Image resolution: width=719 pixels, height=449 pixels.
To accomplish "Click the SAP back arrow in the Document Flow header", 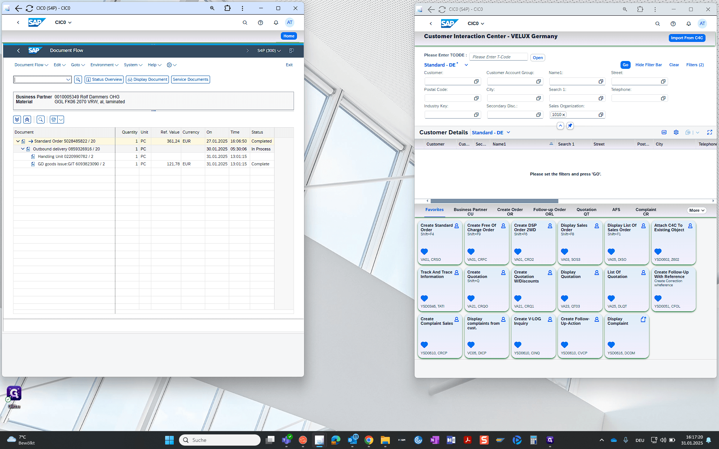I will (18, 51).
